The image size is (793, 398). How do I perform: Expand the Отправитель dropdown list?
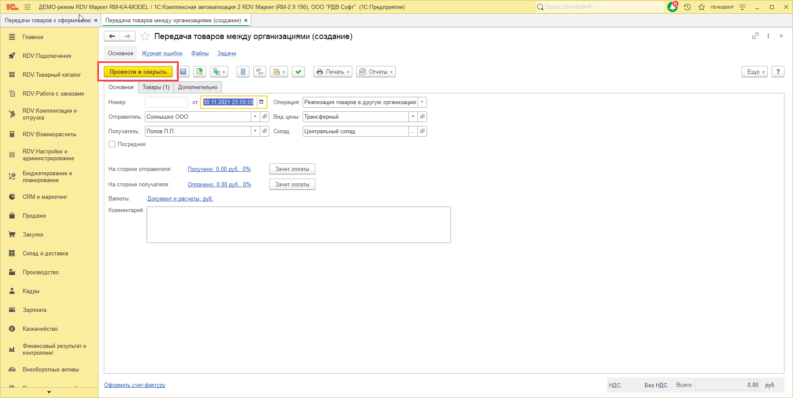click(255, 117)
